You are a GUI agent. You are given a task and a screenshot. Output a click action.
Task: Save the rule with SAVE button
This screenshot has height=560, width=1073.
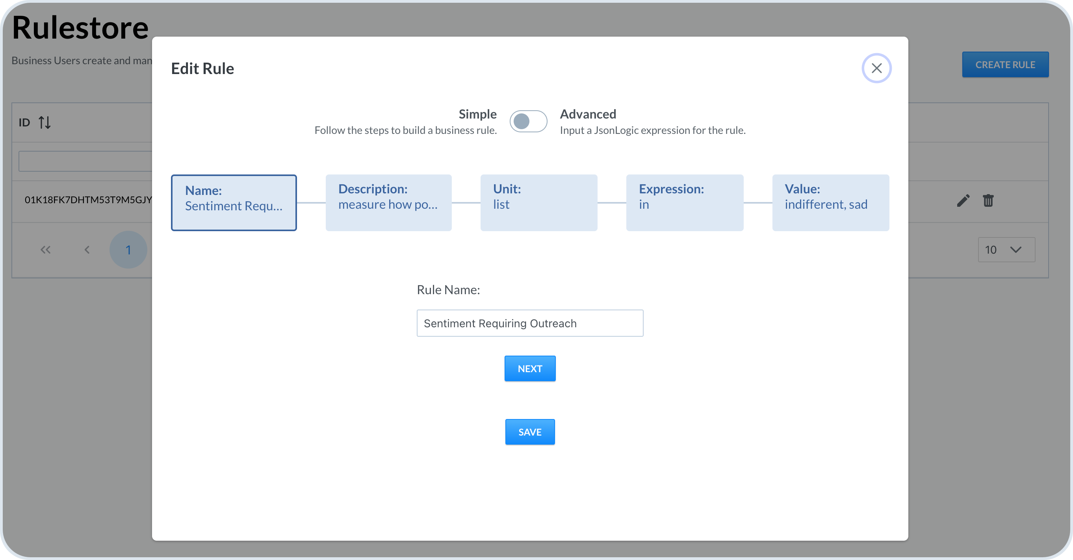coord(530,432)
